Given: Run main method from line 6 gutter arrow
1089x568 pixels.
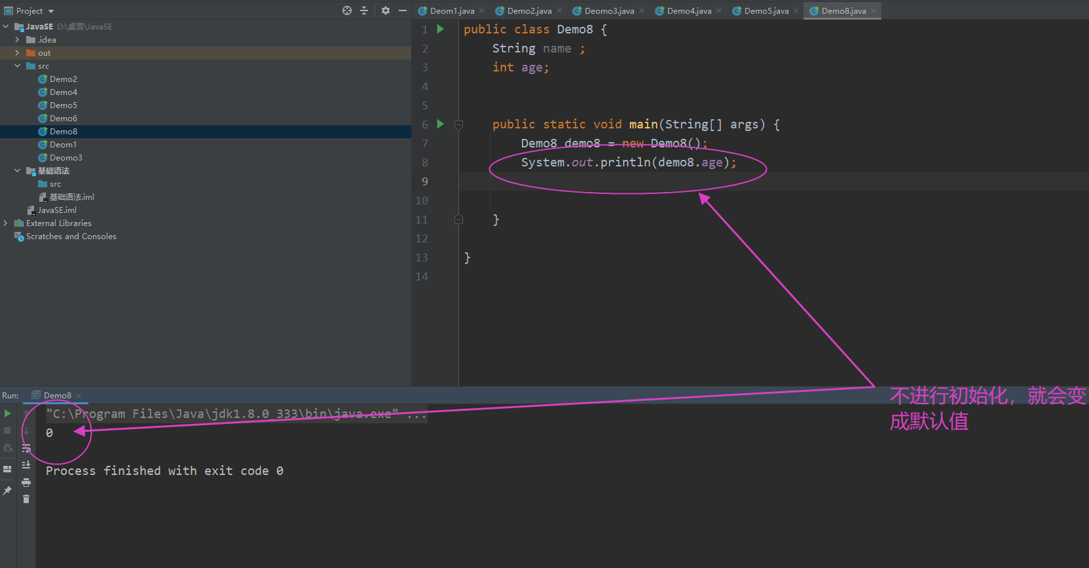Looking at the screenshot, I should 441,124.
